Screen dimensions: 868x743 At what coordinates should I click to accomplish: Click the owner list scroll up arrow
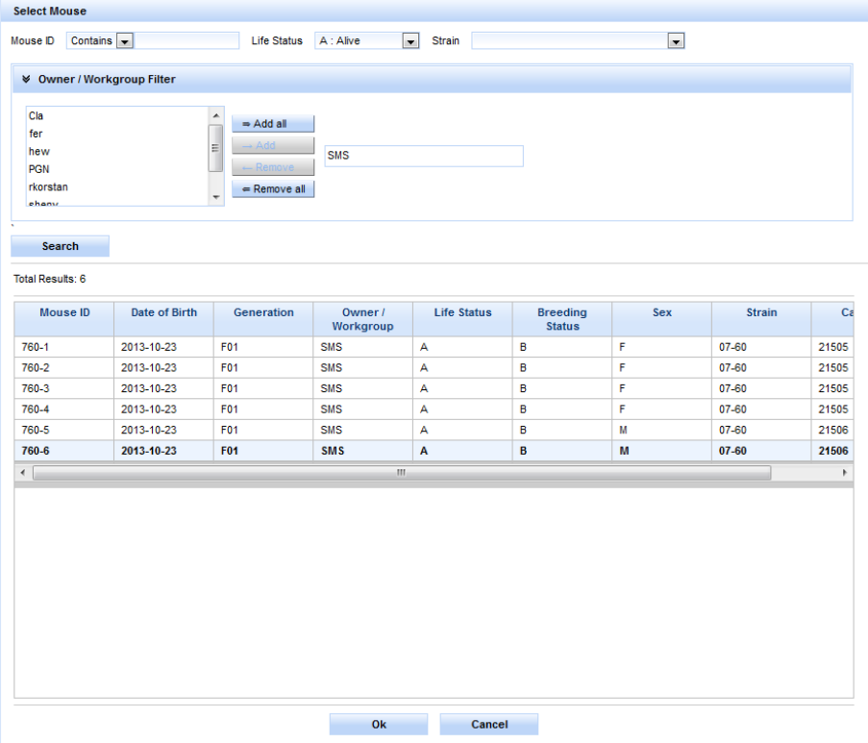(216, 115)
